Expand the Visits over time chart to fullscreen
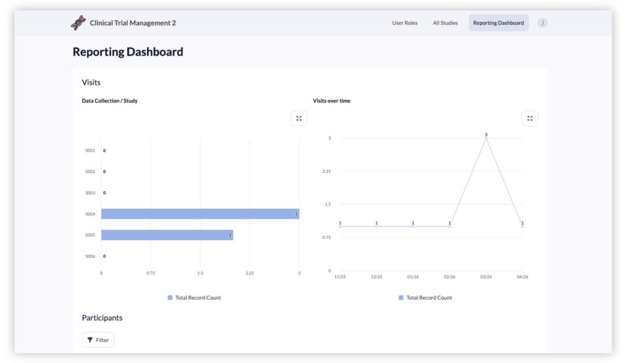The height and width of the screenshot is (363, 627). [x=530, y=118]
